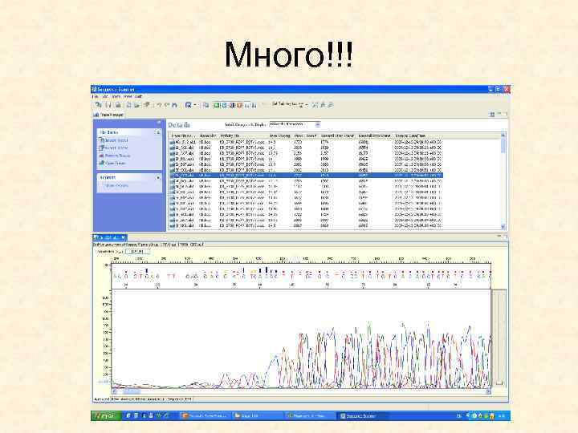The width and height of the screenshot is (578, 433).
Task: Close the open trace viewer tab
Action: (x=123, y=237)
